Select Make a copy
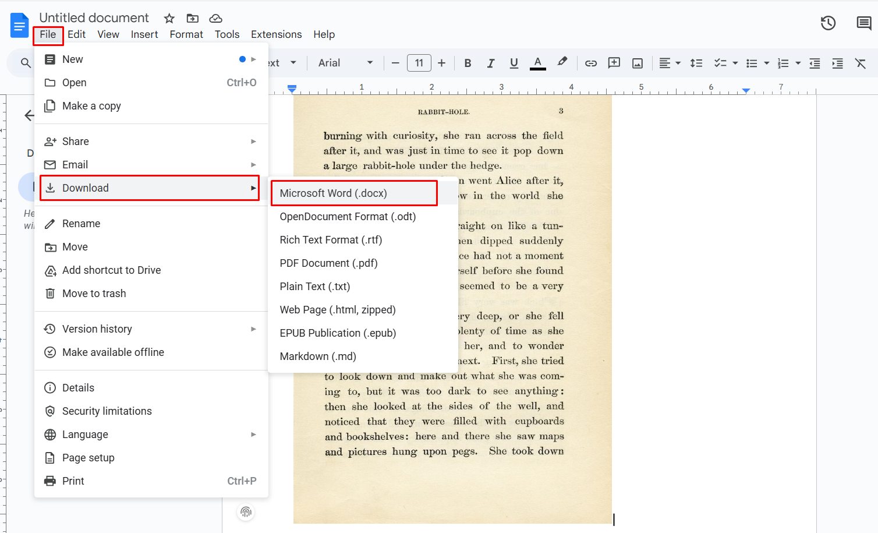The width and height of the screenshot is (878, 533). [151, 106]
